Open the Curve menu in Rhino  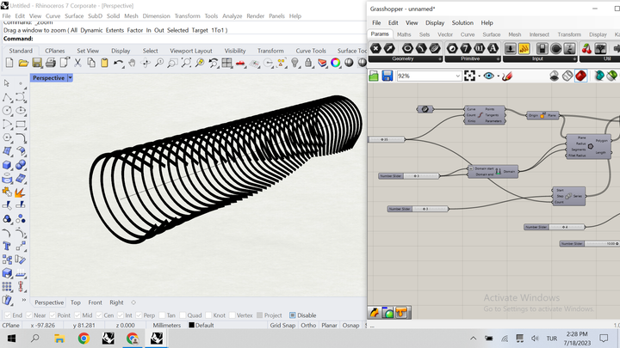coord(53,15)
